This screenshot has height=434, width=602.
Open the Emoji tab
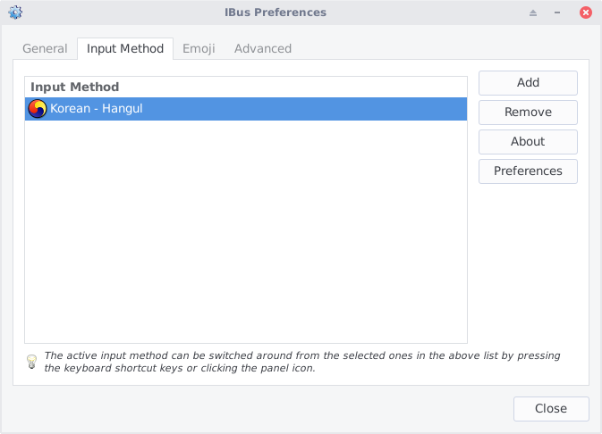point(199,49)
